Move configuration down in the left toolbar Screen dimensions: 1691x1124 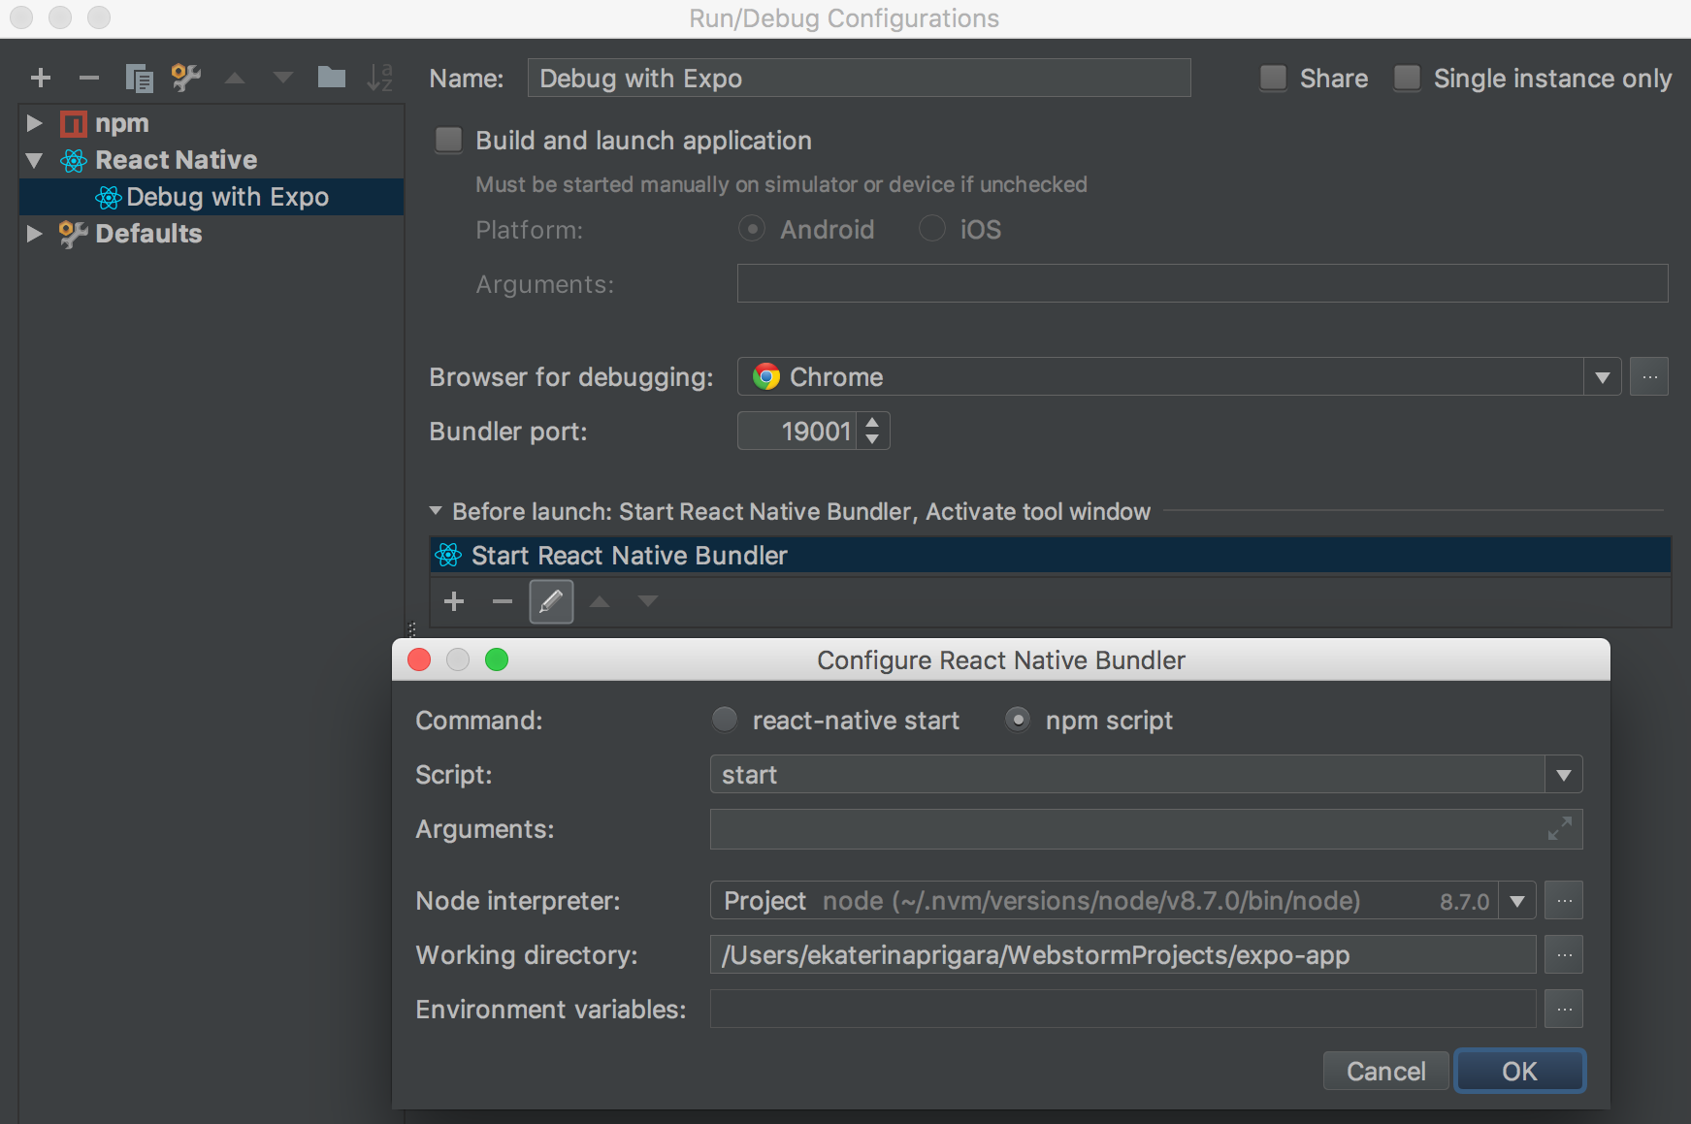(283, 78)
